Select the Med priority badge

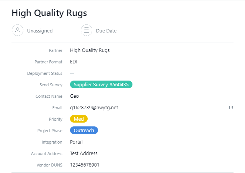pos(78,119)
